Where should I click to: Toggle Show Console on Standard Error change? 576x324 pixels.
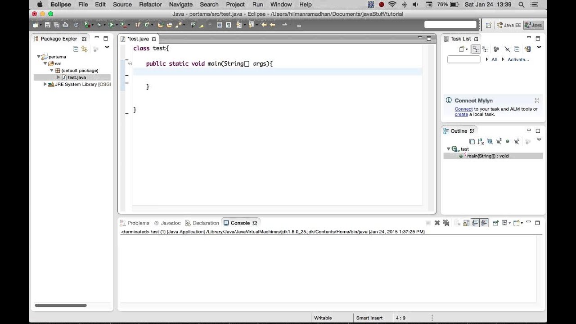pos(484,223)
